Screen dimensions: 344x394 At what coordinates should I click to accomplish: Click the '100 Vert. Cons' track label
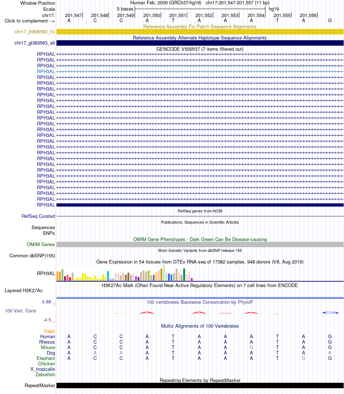[x=20, y=311]
